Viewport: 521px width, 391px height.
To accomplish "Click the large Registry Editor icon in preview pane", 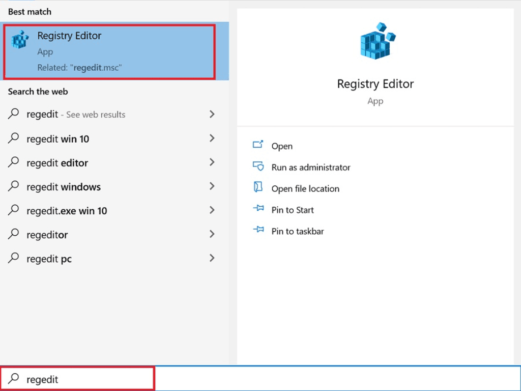I will click(x=375, y=42).
